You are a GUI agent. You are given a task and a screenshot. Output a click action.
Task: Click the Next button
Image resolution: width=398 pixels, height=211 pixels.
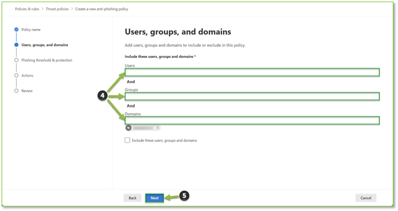pyautogui.click(x=154, y=198)
